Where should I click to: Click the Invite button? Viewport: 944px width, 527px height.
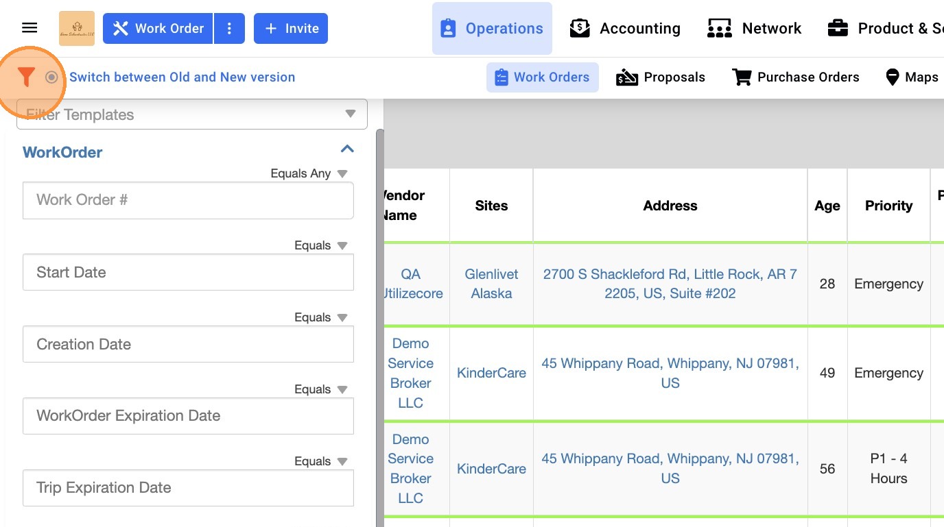tap(291, 29)
